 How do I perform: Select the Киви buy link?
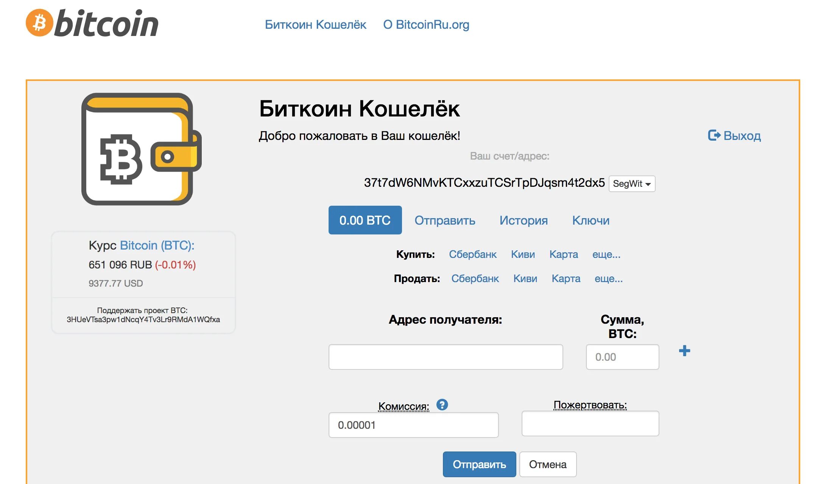522,253
